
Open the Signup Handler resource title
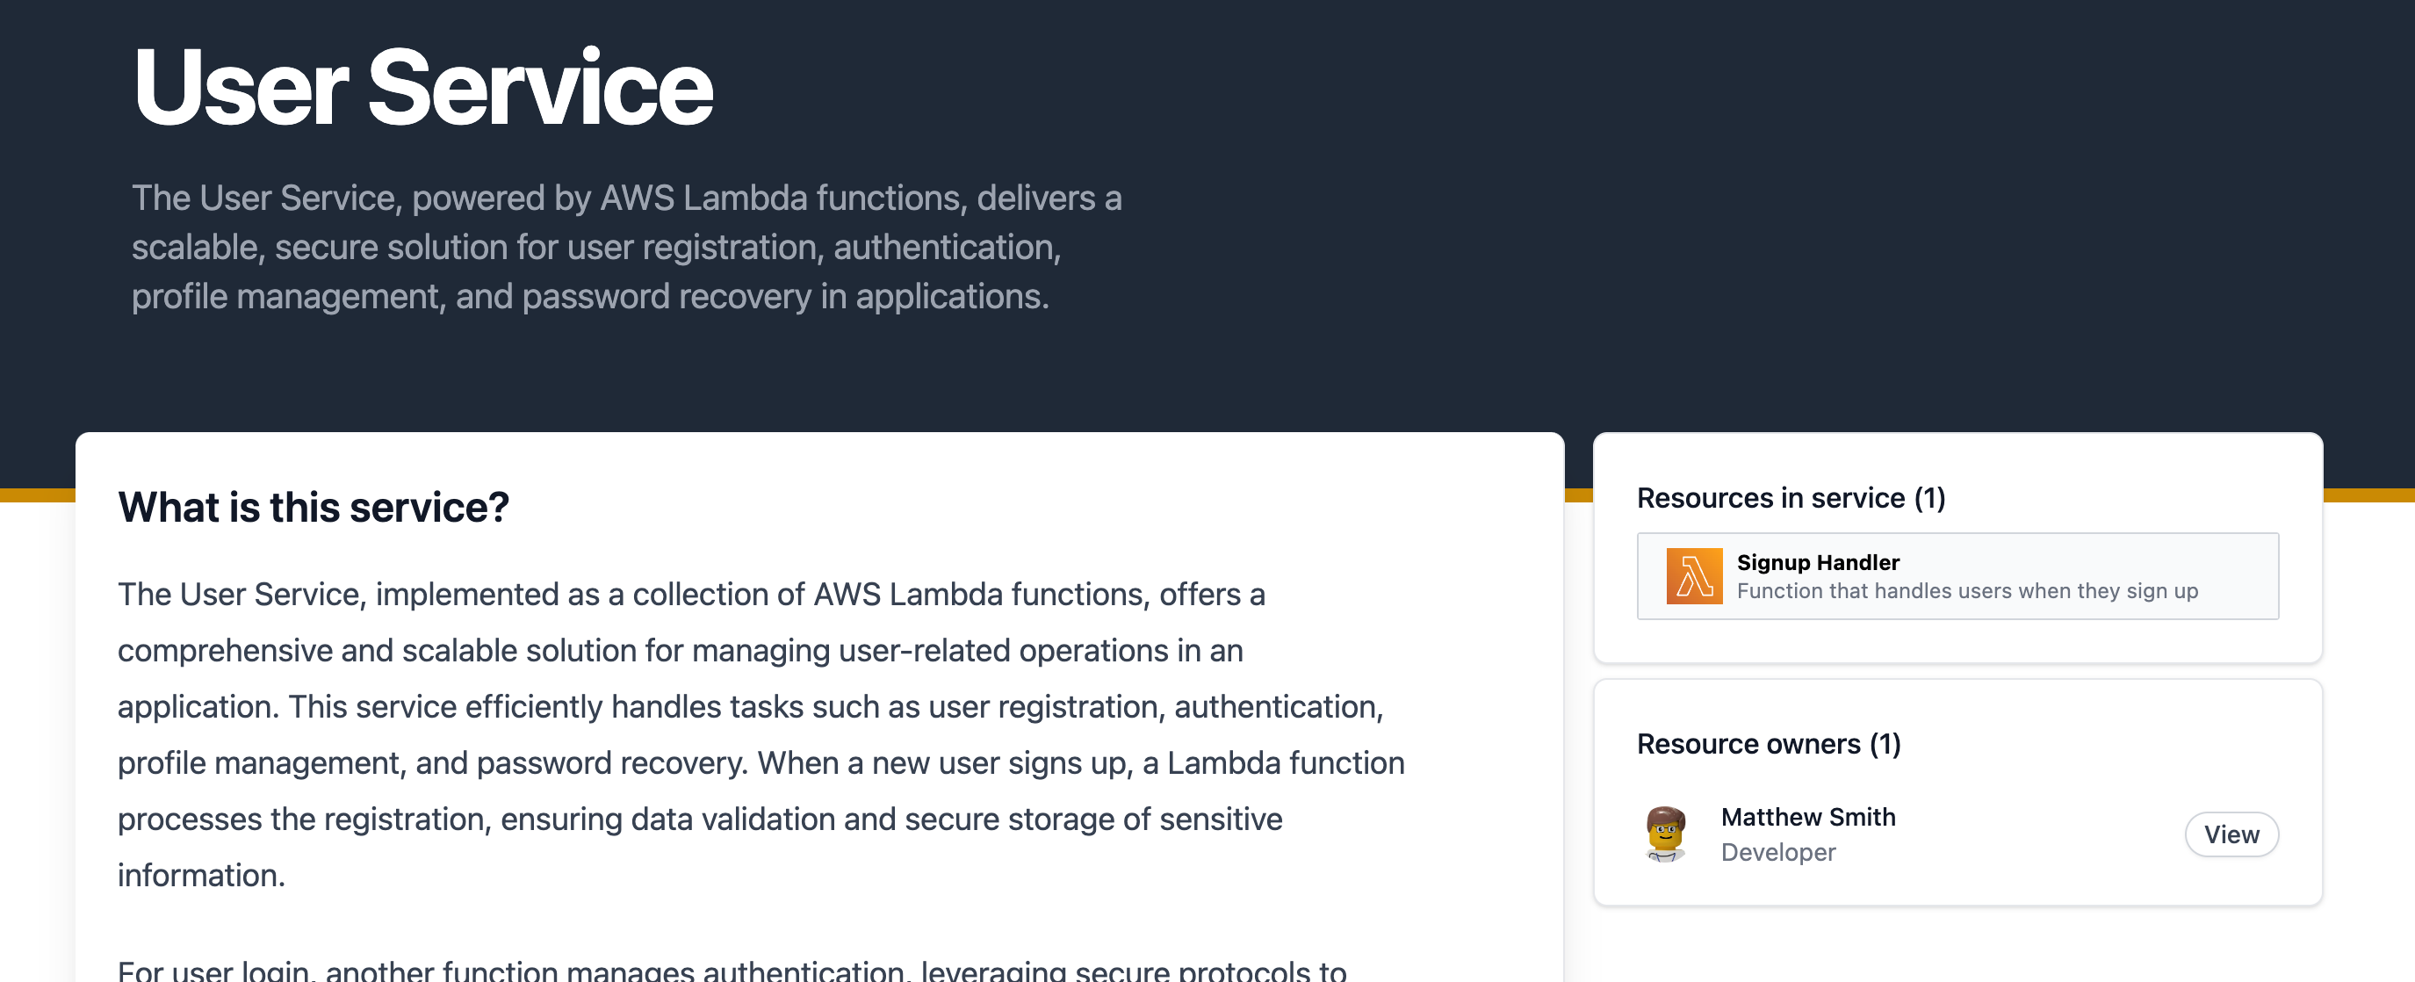point(1818,562)
